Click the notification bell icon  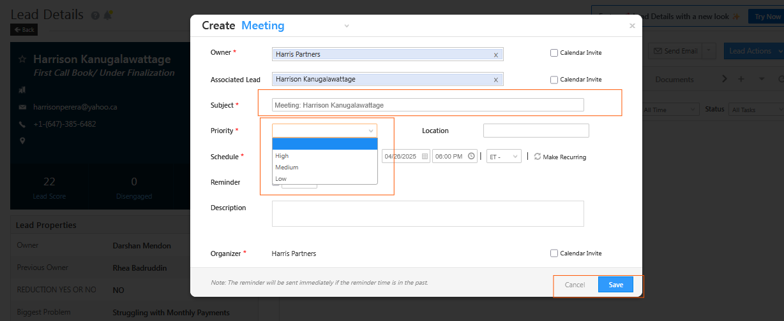(x=108, y=15)
